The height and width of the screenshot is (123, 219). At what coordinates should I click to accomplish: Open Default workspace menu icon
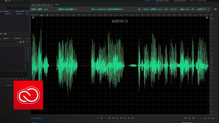(x=152, y=1)
